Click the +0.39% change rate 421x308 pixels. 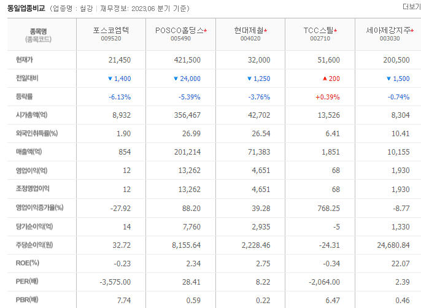pos(328,97)
